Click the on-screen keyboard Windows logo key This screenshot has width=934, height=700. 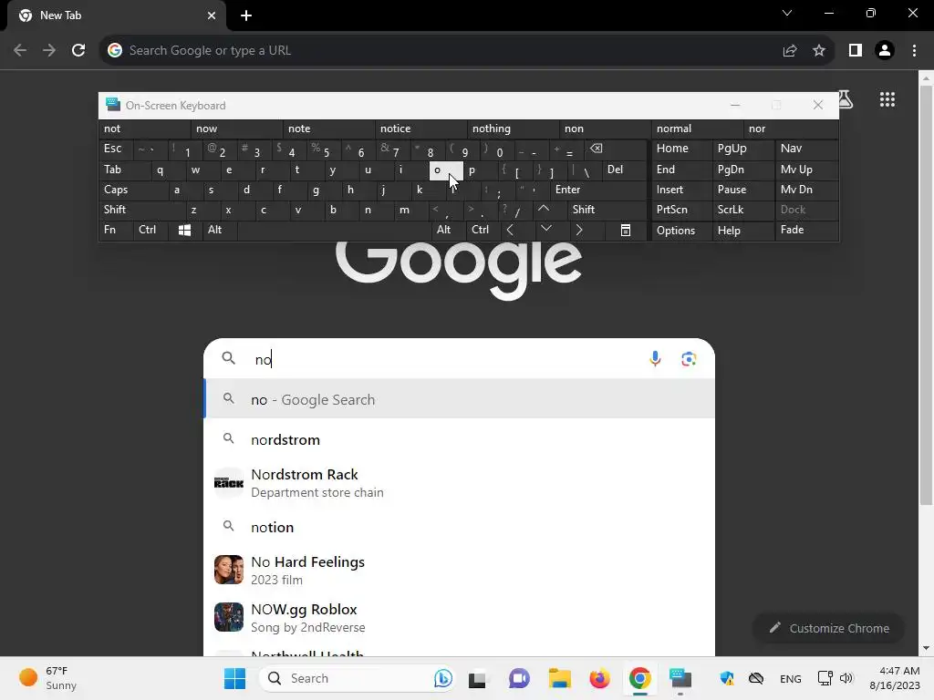coord(184,230)
